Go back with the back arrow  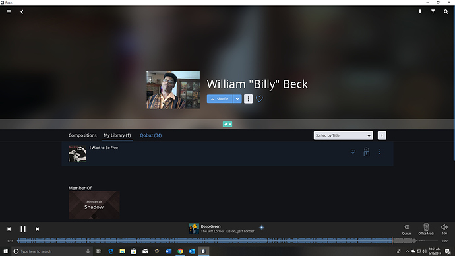(22, 12)
